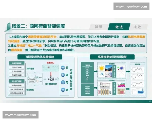The height and width of the screenshot is (121, 152).
Task: Click the 知识标注 label
Action: [x=30, y=69]
